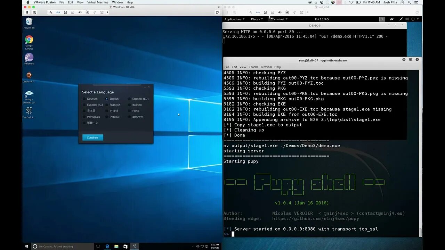
Task: Open snapshots in Windows 10 x64 toolbar
Action: click(34, 12)
